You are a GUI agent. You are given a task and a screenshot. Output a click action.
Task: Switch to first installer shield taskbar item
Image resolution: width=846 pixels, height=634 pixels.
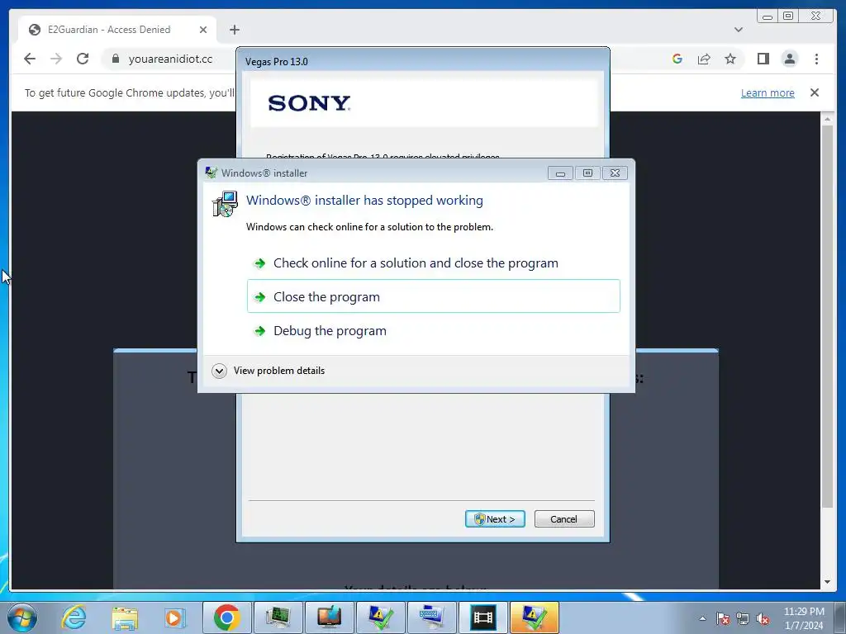tap(380, 617)
